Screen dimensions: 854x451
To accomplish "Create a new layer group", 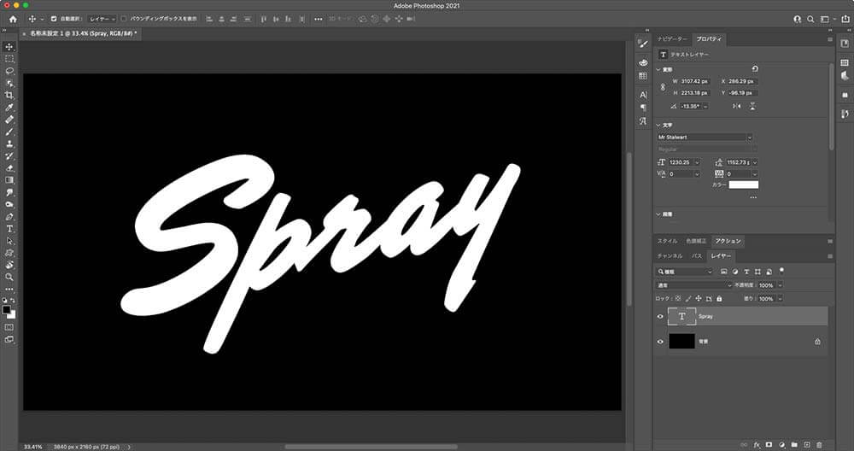I will tap(794, 445).
